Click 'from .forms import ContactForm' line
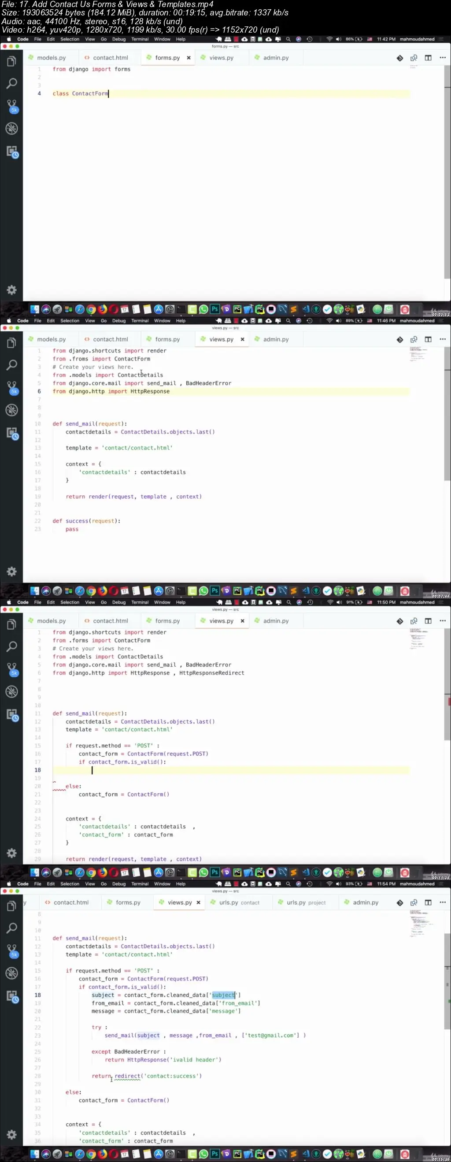Image resolution: width=451 pixels, height=1162 pixels. click(x=101, y=640)
